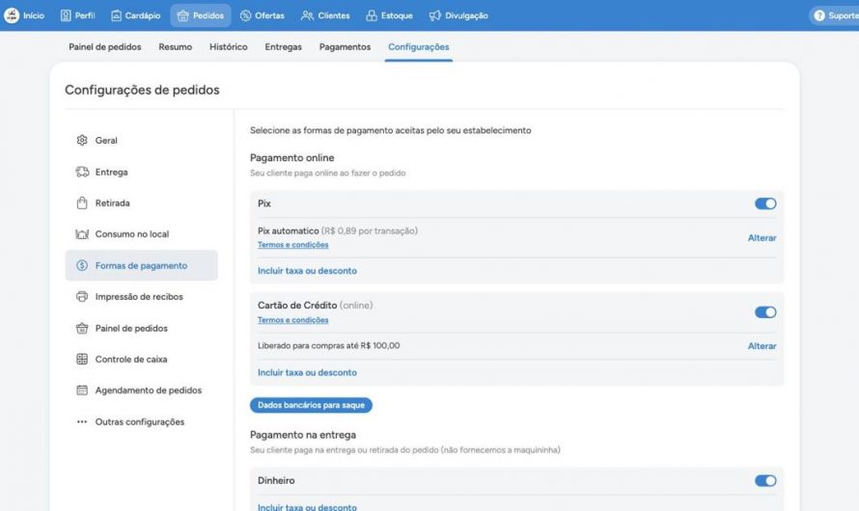Switch to the Painel de pedidos tab
The height and width of the screenshot is (511, 859).
coord(104,47)
